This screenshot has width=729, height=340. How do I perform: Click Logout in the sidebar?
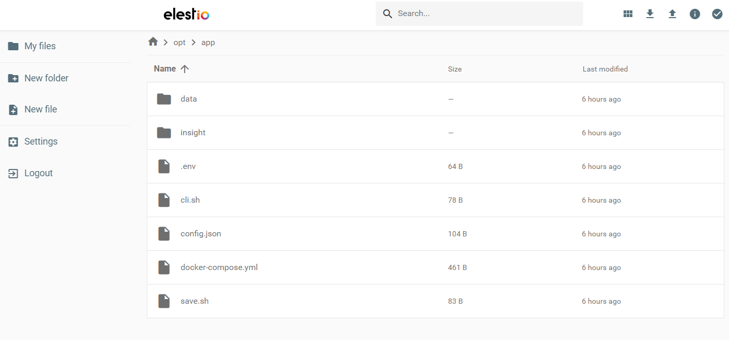[x=38, y=173]
